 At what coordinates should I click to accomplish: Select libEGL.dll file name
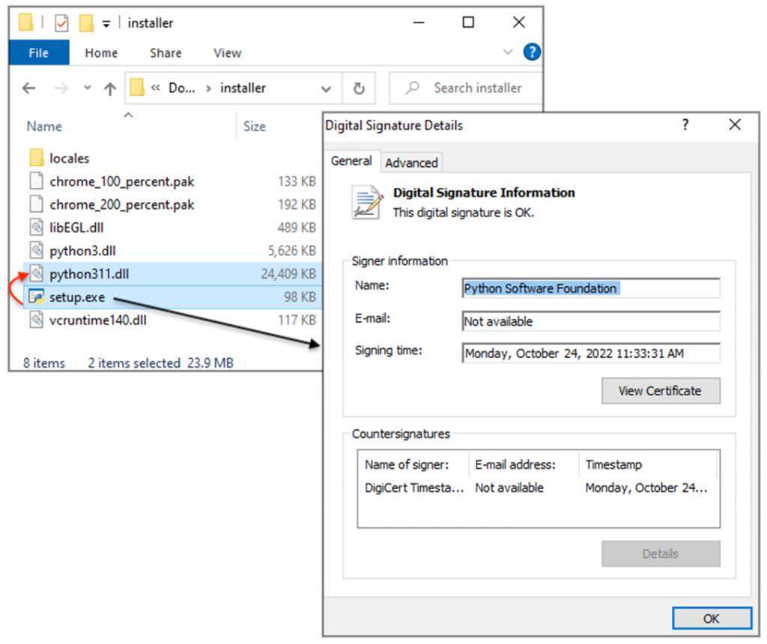[77, 228]
